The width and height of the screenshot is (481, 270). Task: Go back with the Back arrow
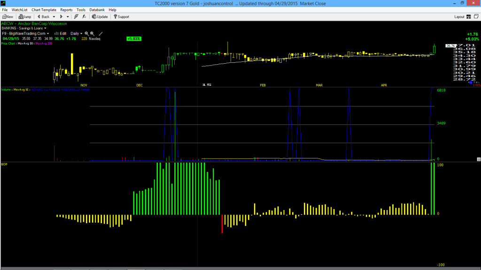click(x=43, y=17)
